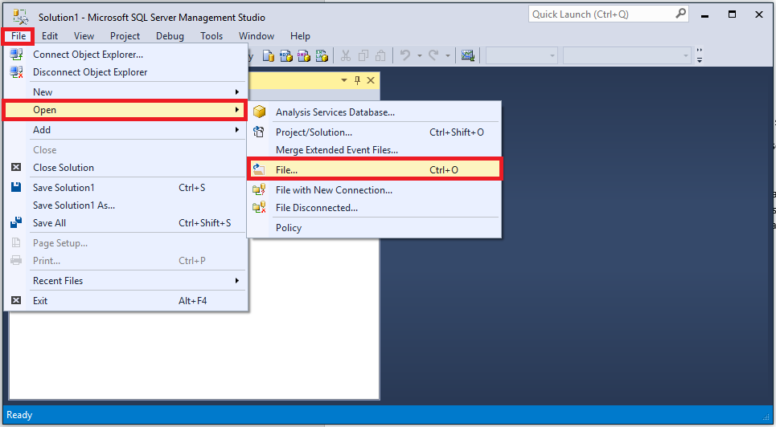The width and height of the screenshot is (776, 427).
Task: Open the Help menu
Action: (300, 36)
